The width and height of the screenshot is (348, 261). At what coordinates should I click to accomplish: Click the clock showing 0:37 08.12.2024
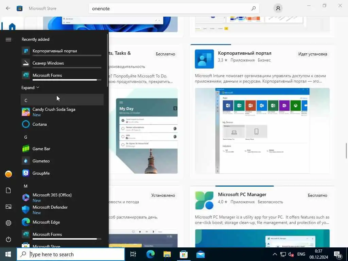[319, 254]
